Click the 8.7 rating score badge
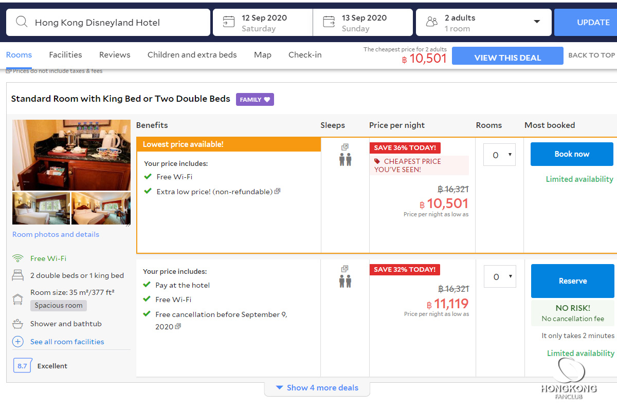 (x=22, y=366)
